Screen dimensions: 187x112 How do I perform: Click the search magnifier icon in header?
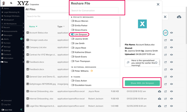(x=11, y=3)
